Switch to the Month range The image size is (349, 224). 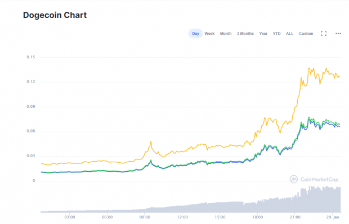pyautogui.click(x=226, y=34)
